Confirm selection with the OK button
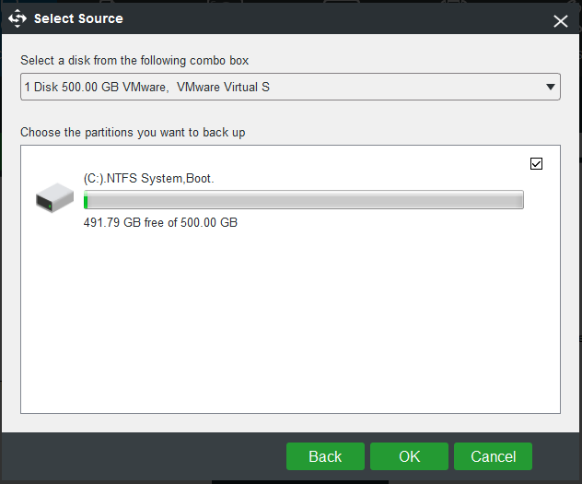Viewport: 582px width, 484px height. pos(409,456)
